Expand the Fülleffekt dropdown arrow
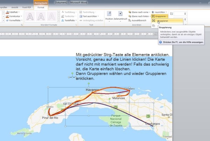The height and width of the screenshot is (141, 210). (x=19, y=12)
